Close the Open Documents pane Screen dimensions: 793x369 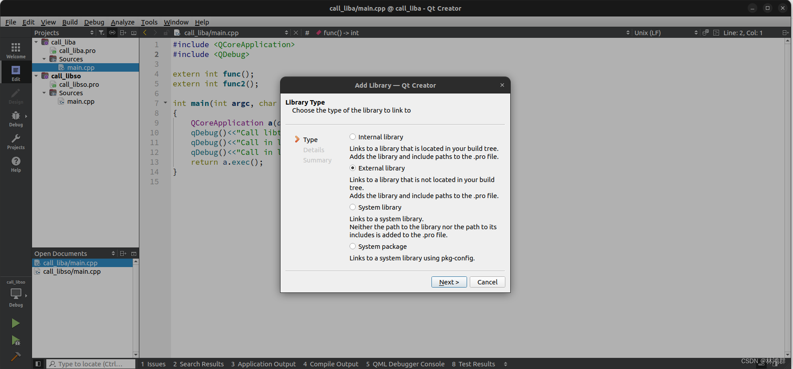[x=134, y=253]
